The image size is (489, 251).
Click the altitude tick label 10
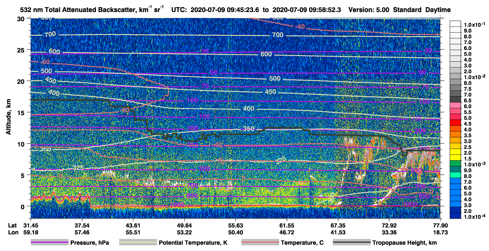tap(21, 143)
